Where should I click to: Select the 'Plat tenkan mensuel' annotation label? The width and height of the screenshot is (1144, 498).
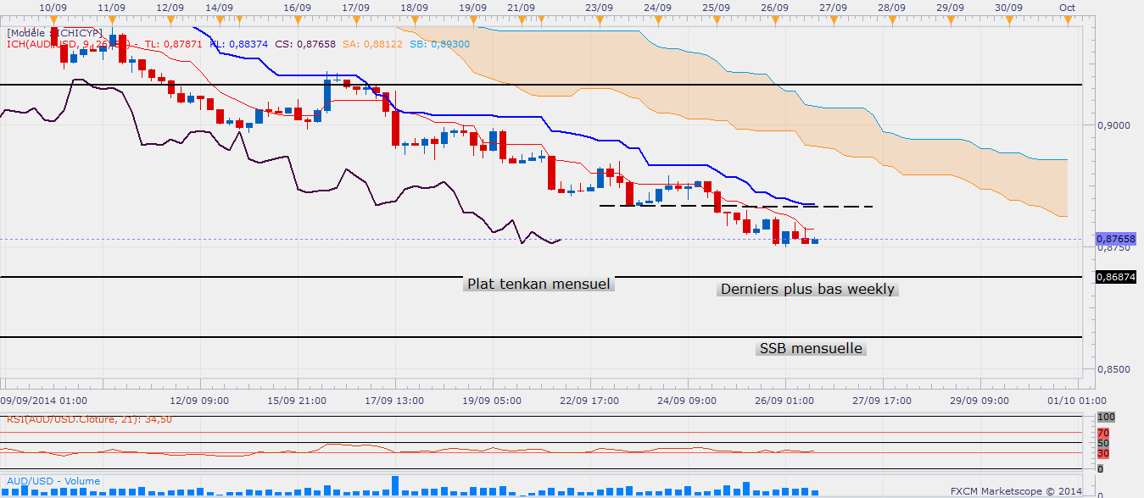(x=539, y=284)
